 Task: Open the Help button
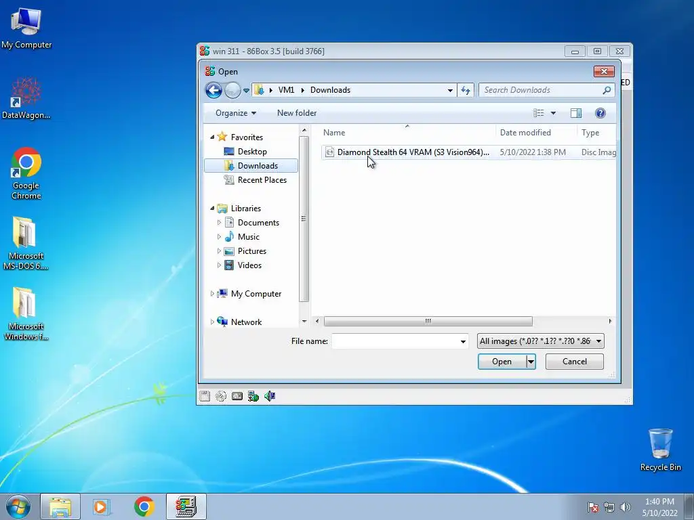pos(600,113)
